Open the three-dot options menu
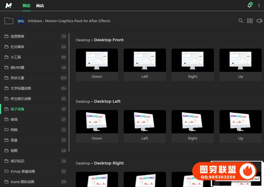The width and height of the screenshot is (264, 187). click(260, 5)
